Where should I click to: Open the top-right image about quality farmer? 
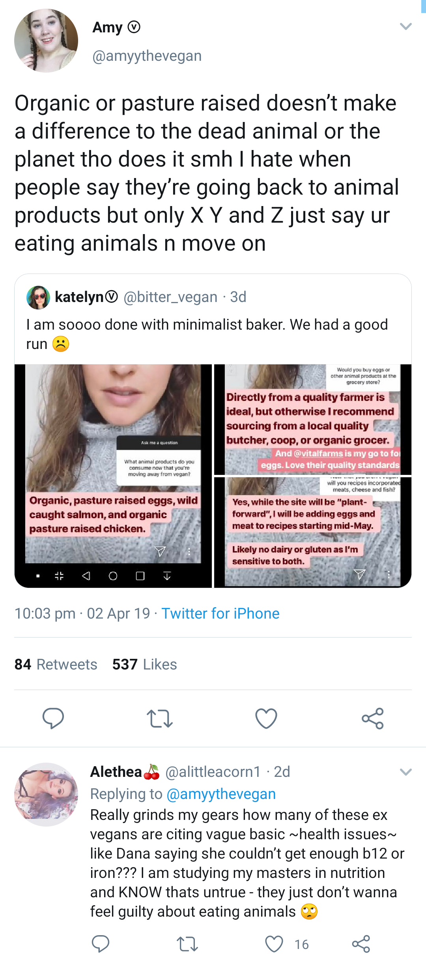click(x=313, y=419)
